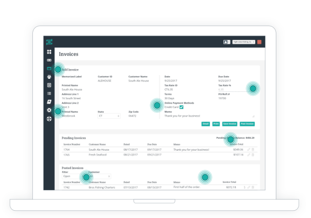Toggle the Credit Card payment checkbox

point(181,107)
